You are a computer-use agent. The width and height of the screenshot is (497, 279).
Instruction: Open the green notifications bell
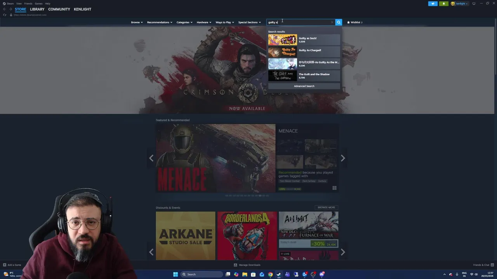point(444,3)
